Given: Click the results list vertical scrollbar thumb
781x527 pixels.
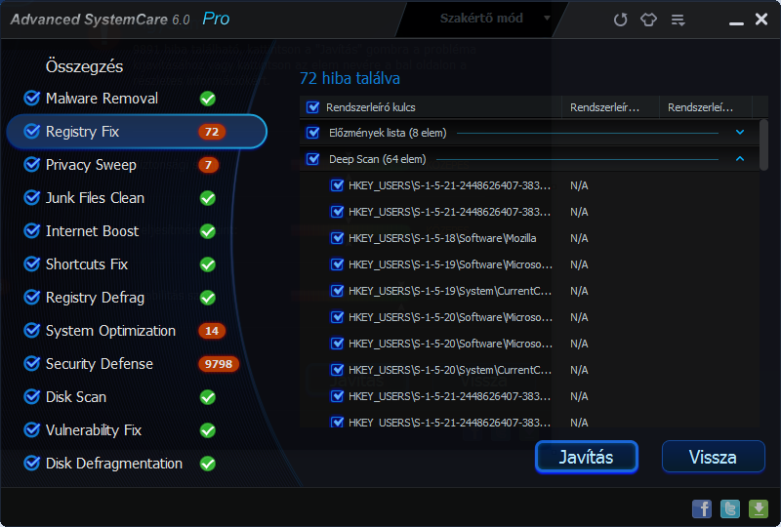Looking at the screenshot, I should point(763,144).
